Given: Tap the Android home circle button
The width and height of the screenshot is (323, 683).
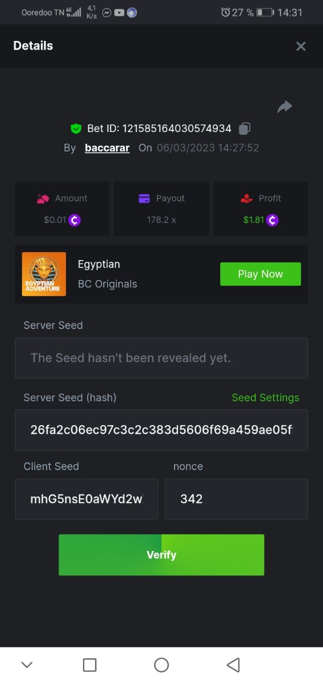Looking at the screenshot, I should (x=161, y=665).
